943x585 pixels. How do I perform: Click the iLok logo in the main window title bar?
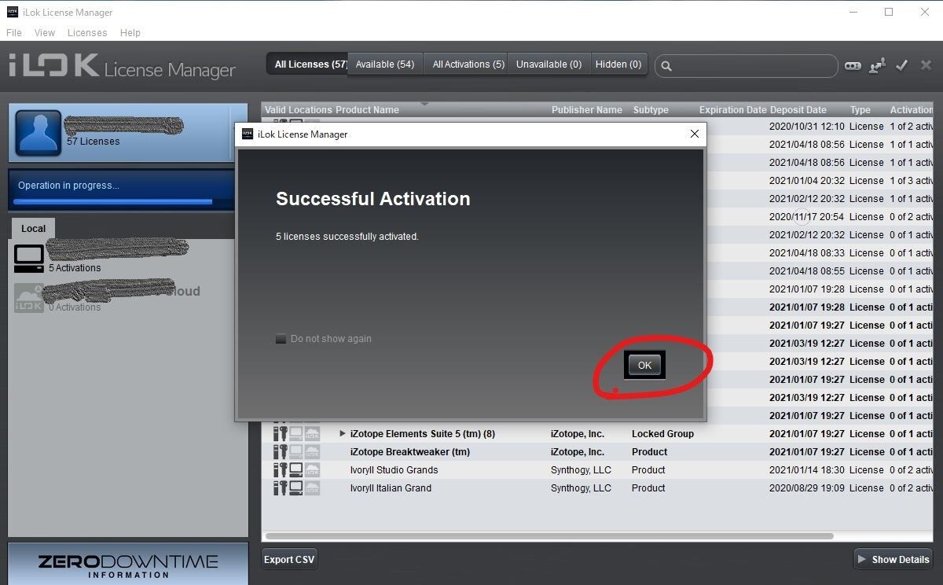click(13, 12)
